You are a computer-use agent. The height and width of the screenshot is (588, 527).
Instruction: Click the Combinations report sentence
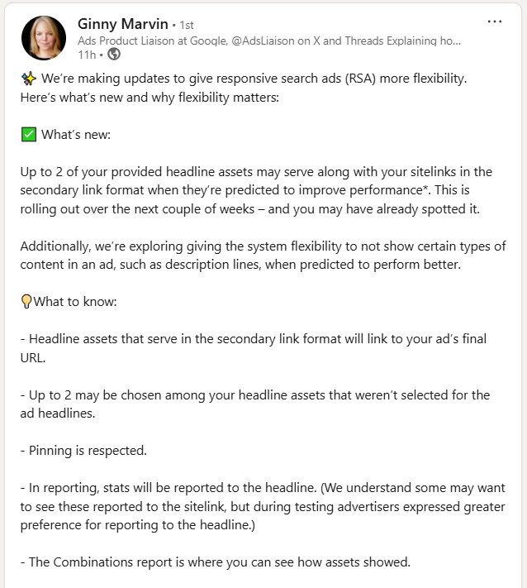coord(216,562)
